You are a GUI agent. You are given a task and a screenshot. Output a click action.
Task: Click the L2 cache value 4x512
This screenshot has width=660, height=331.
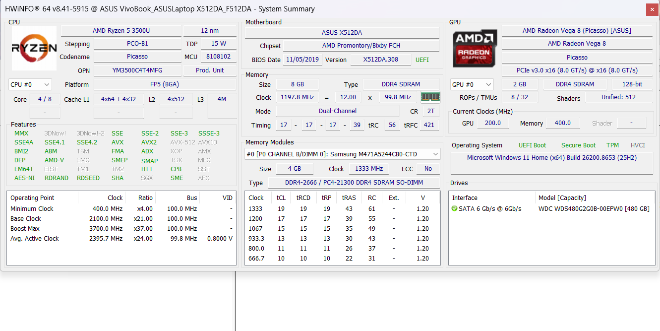coord(176,99)
